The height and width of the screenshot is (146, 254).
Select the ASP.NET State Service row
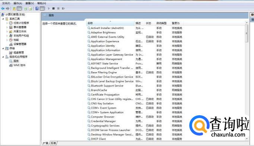135,64
